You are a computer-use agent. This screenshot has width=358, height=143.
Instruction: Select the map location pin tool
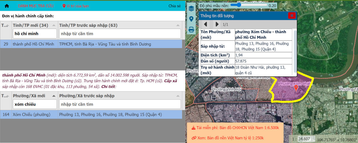pos(192,19)
